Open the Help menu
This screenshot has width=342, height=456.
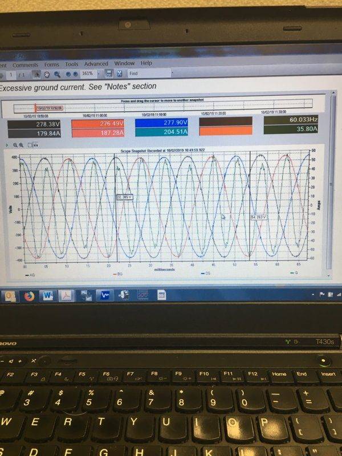click(x=146, y=63)
